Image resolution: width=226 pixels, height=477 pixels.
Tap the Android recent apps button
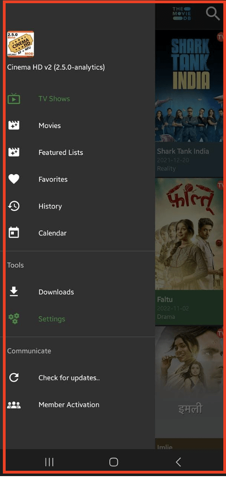pyautogui.click(x=49, y=462)
